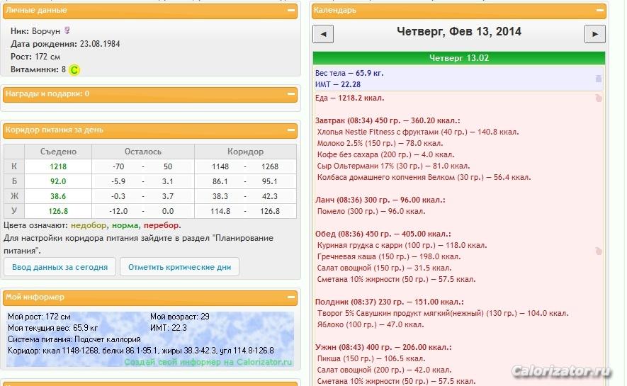Click the норма color legend word

point(125,225)
